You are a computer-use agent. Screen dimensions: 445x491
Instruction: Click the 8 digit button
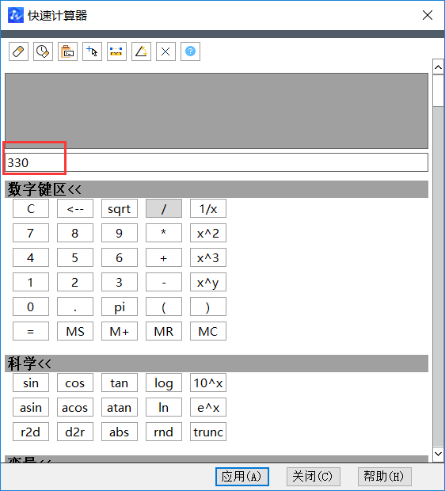click(75, 233)
